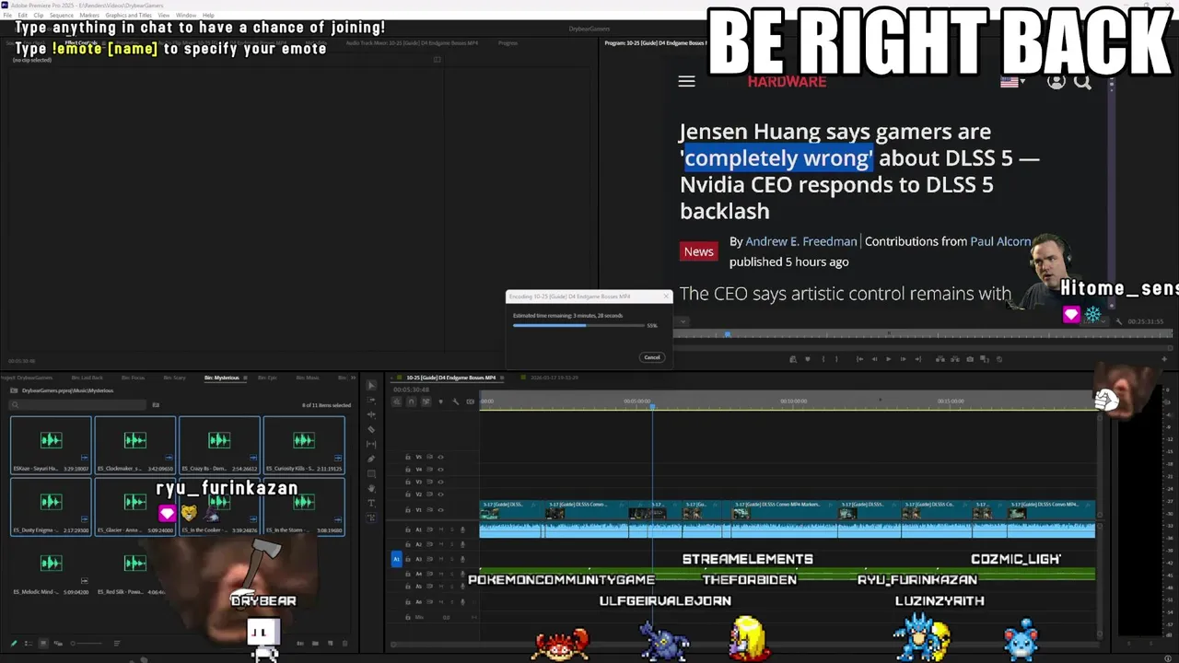Click the red News tag
1179x663 pixels.
pyautogui.click(x=698, y=251)
